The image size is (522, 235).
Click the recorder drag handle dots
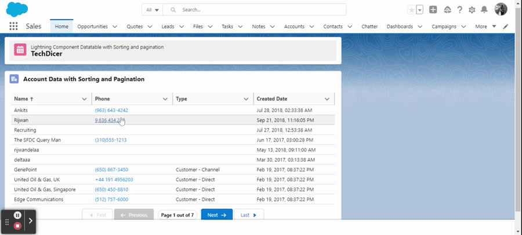7,221
